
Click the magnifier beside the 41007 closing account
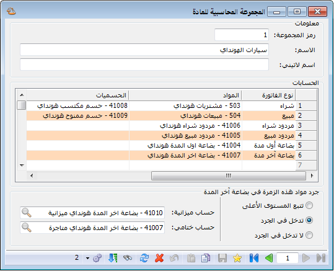tap(27, 228)
